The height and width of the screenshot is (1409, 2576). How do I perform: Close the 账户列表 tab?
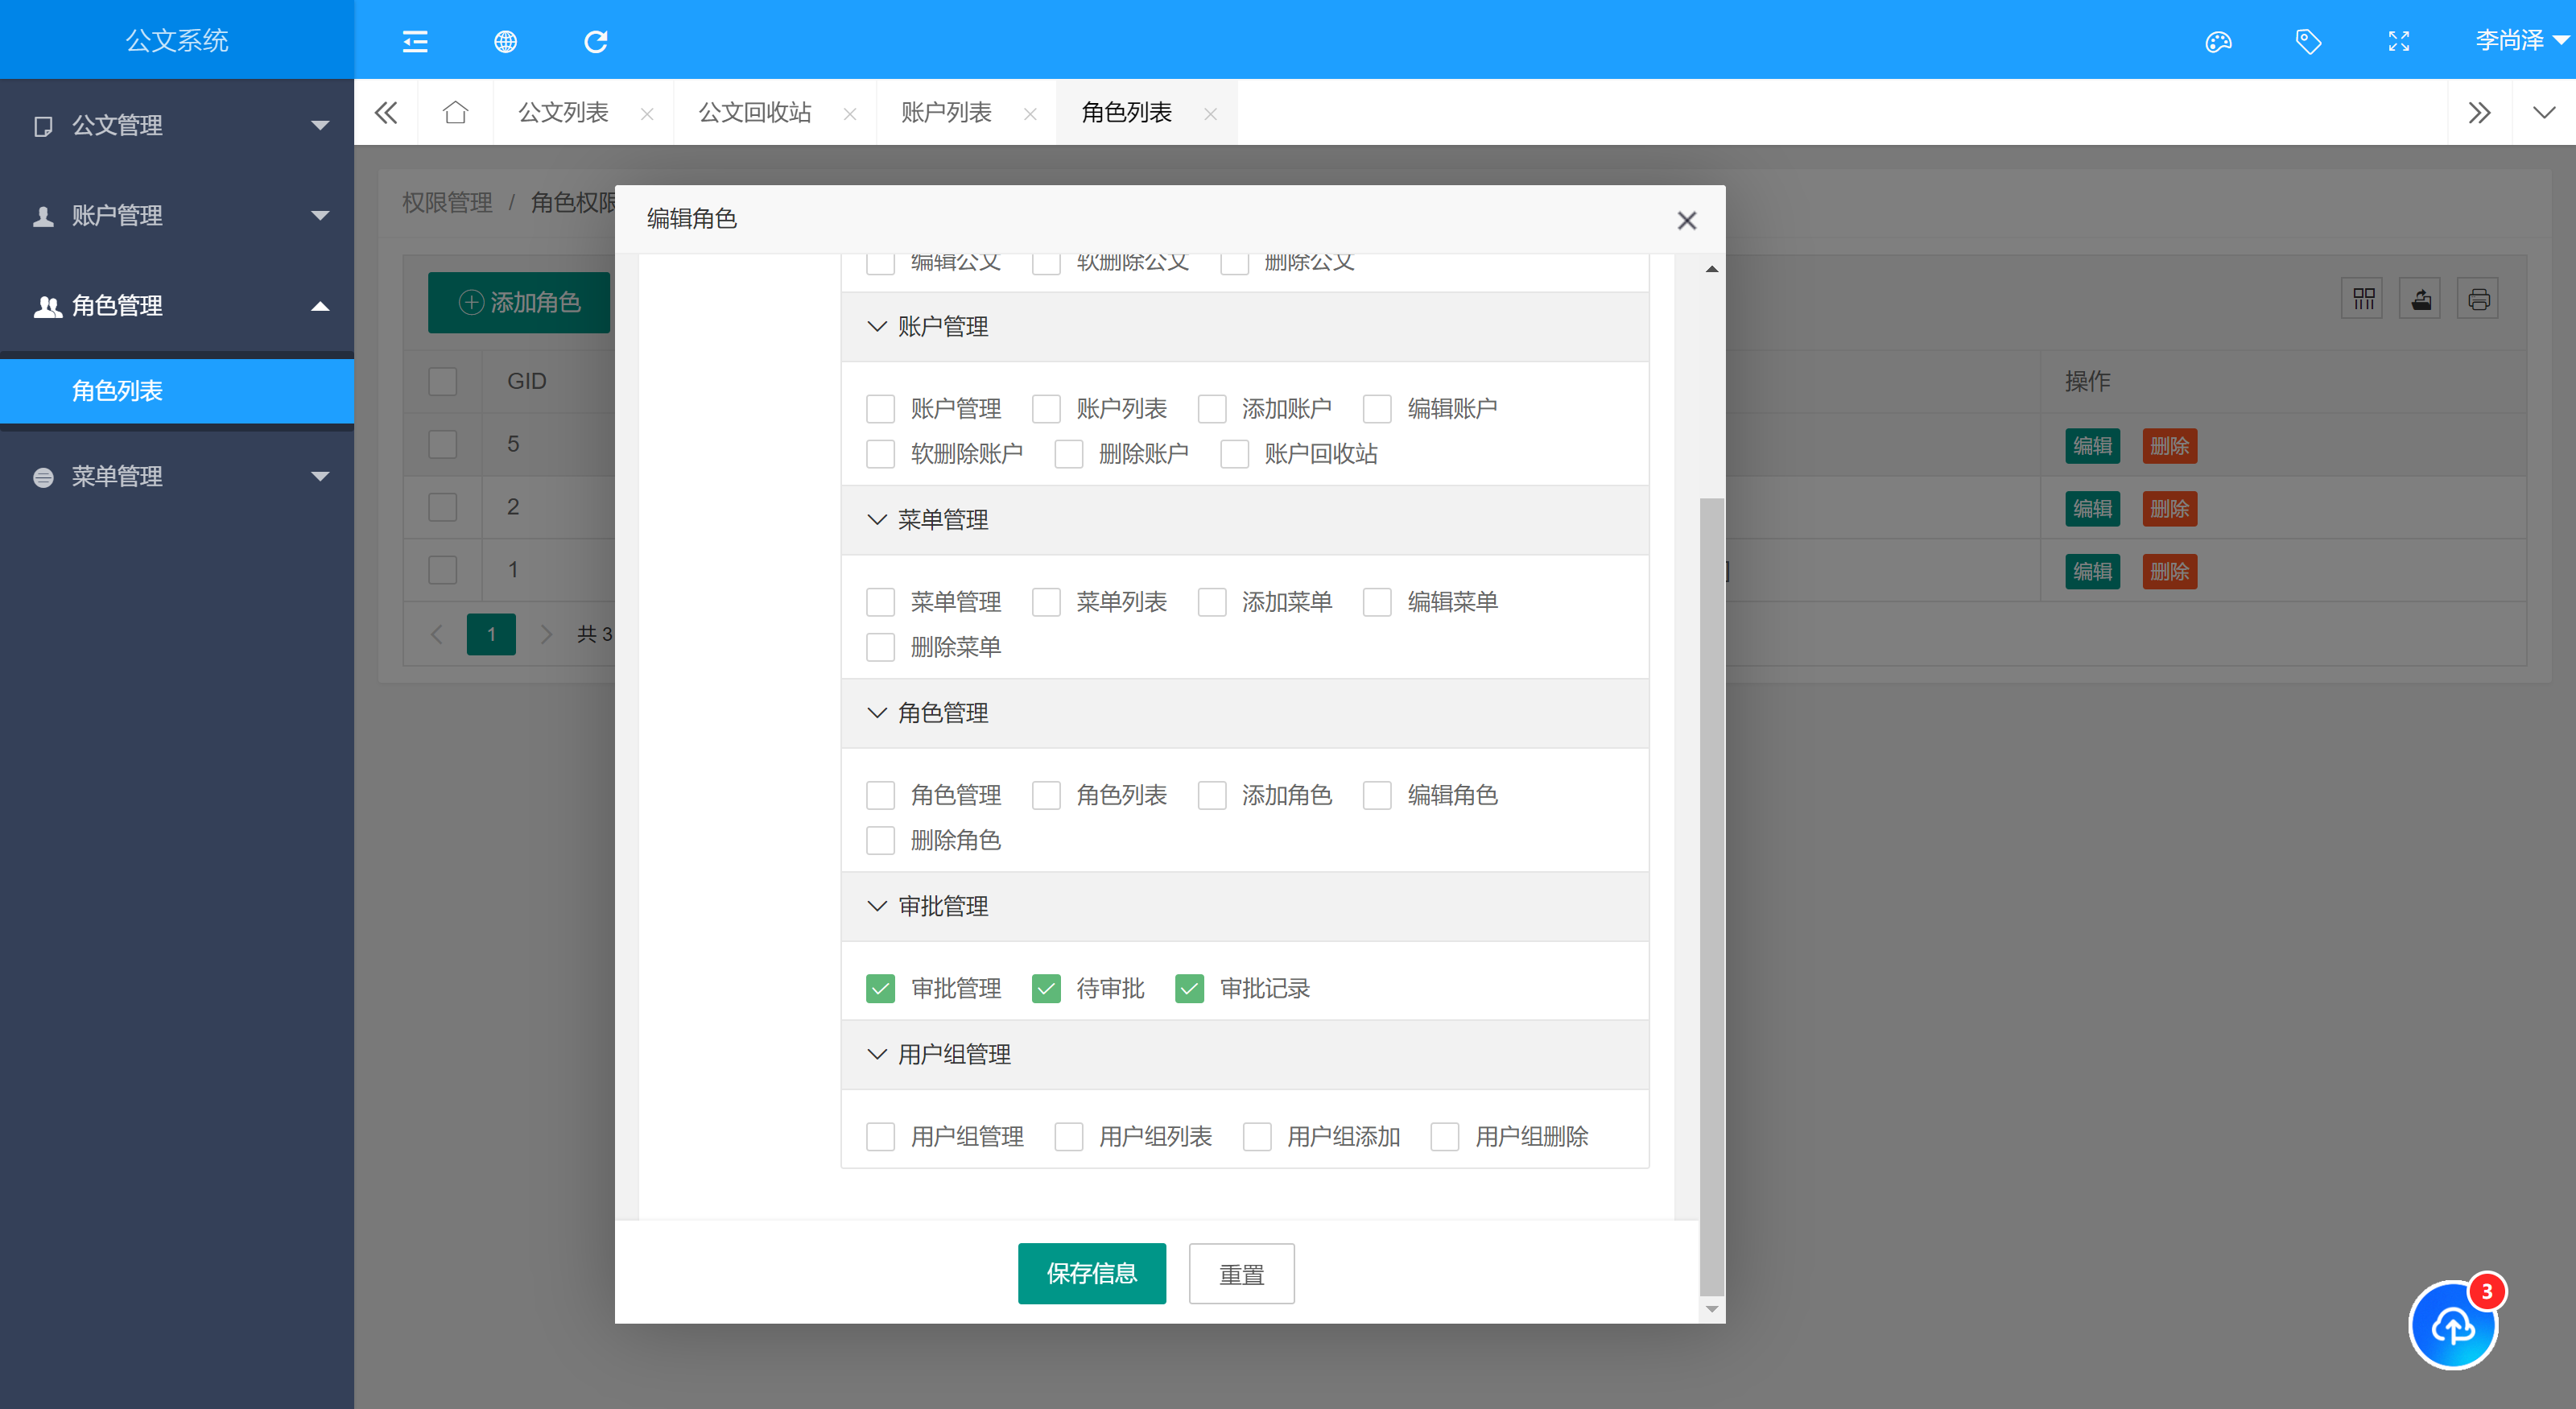coord(1030,114)
